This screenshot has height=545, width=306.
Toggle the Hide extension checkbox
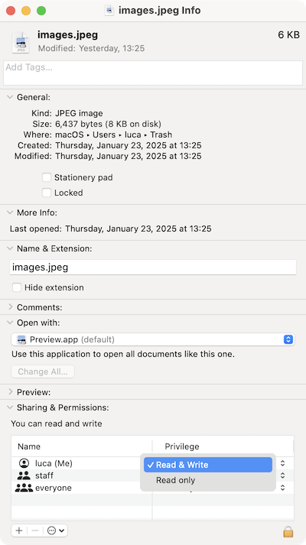17,287
